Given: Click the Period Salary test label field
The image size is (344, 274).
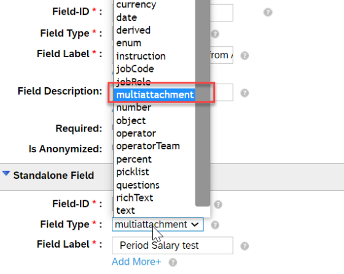Looking at the screenshot, I should click(172, 245).
